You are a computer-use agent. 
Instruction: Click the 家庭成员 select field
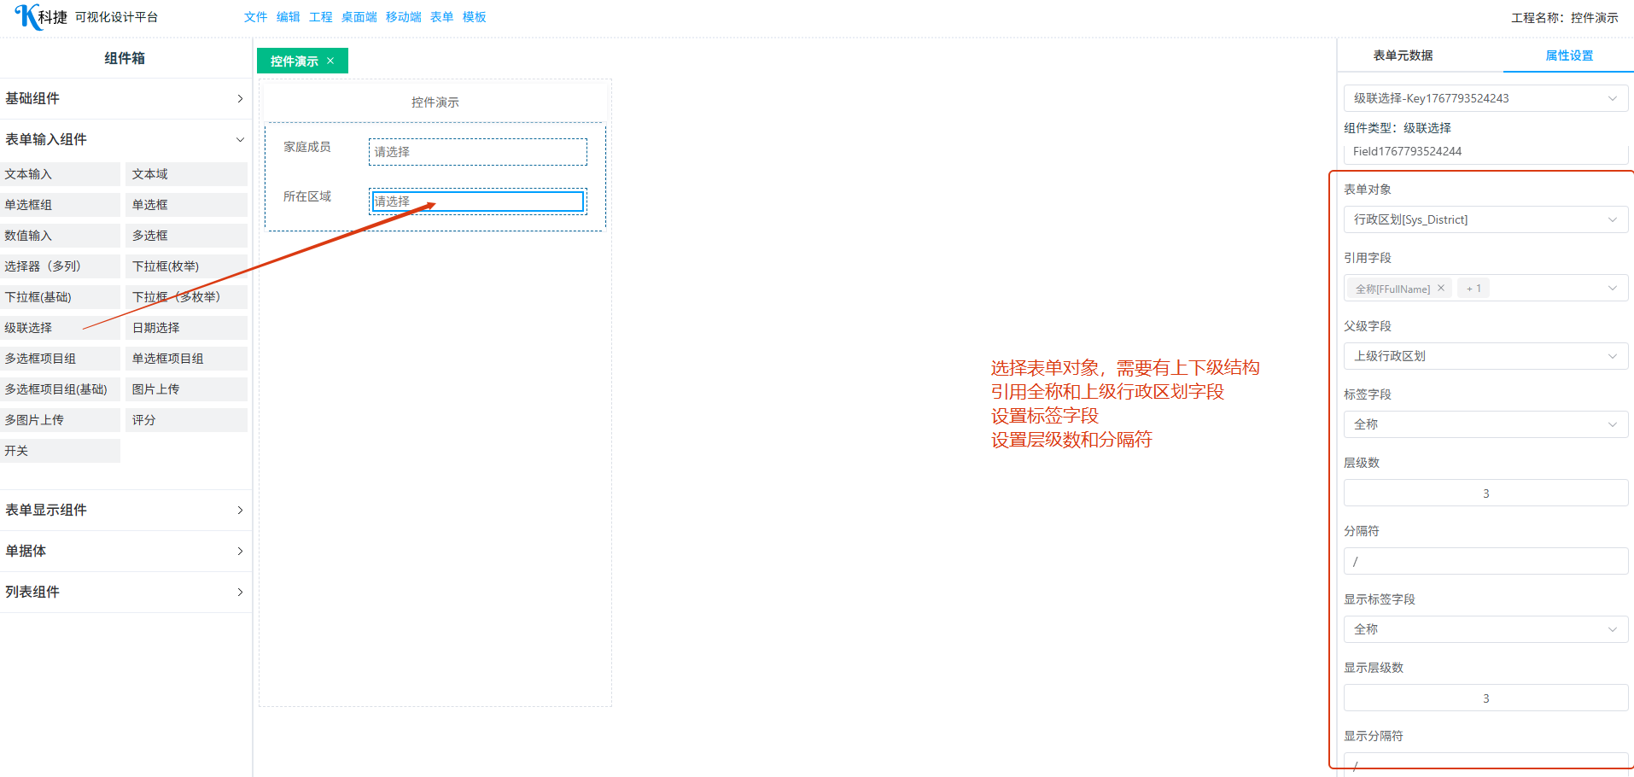click(x=477, y=152)
